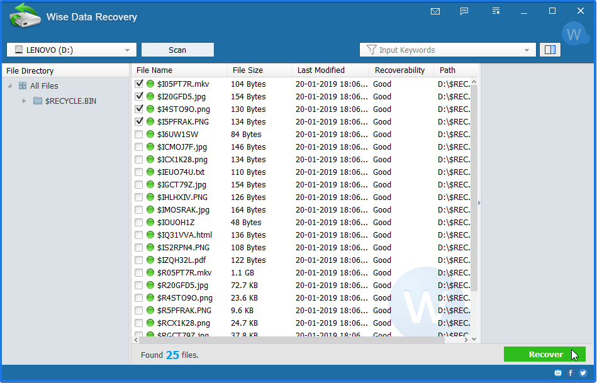Sort by the File Name column header
Viewport: 597px width, 383px height.
pos(179,70)
